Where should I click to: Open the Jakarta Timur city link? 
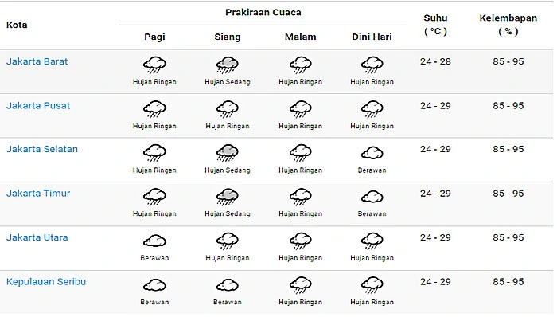pyautogui.click(x=38, y=194)
